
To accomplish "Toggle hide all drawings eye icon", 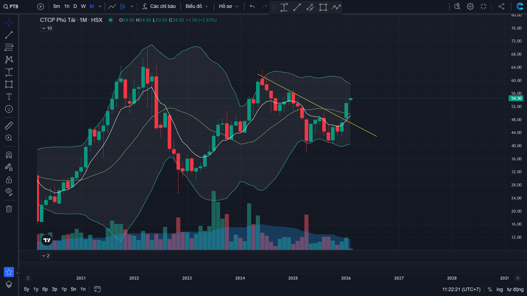I will pos(9,192).
